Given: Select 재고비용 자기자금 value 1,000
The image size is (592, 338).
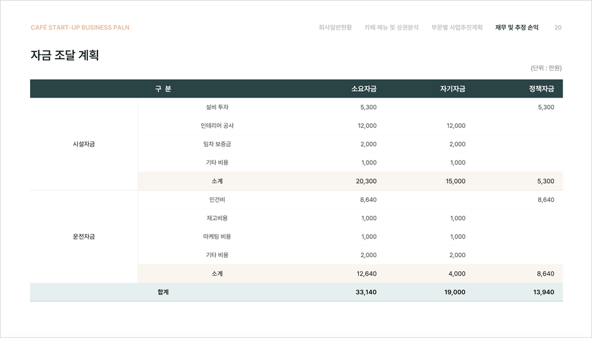Looking at the screenshot, I should coord(458,218).
